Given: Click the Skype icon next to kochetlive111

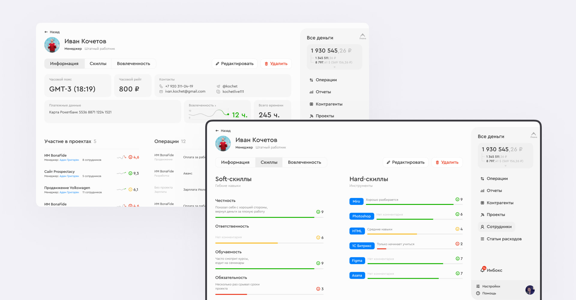Looking at the screenshot, I should pyautogui.click(x=218, y=91).
